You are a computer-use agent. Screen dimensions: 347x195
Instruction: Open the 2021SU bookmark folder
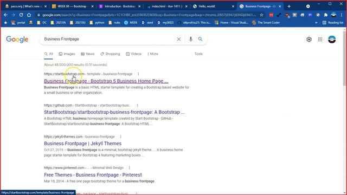(78, 23)
